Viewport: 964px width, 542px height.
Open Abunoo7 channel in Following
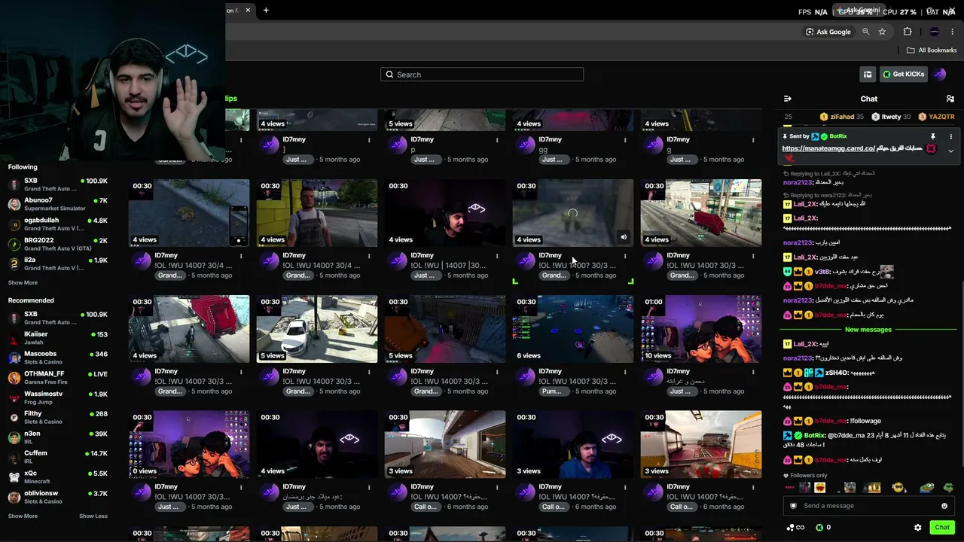pos(58,204)
